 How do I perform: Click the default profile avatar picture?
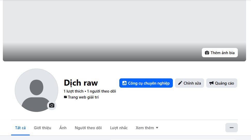(x=36, y=90)
